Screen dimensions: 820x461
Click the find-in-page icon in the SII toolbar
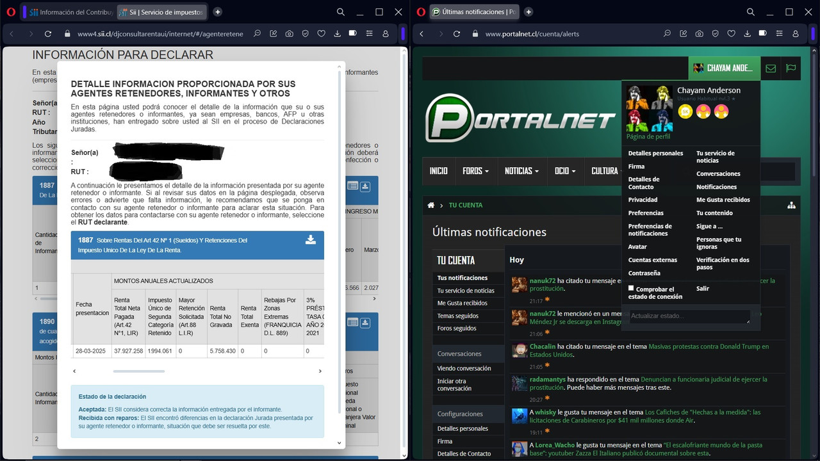click(258, 34)
